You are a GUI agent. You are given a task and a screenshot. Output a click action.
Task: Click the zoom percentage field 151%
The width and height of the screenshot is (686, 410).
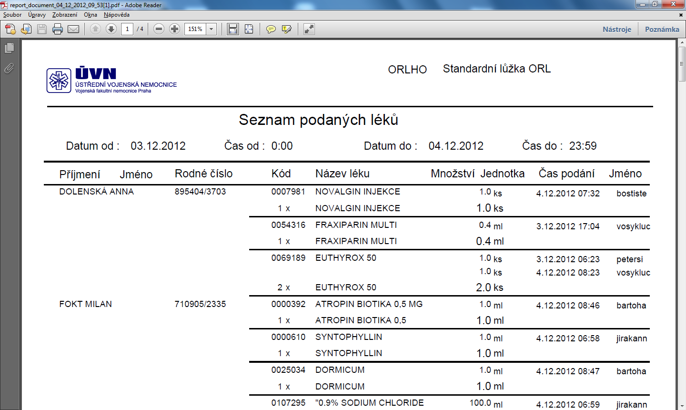pos(195,29)
